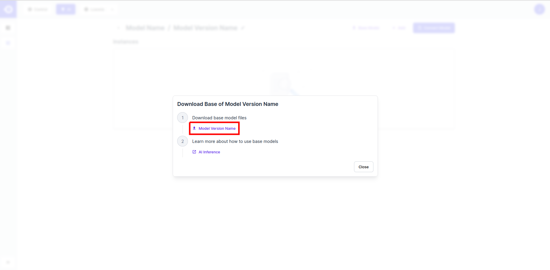This screenshot has height=270, width=550.
Task: Click the 'Download base model files' step text
Action: 219,118
